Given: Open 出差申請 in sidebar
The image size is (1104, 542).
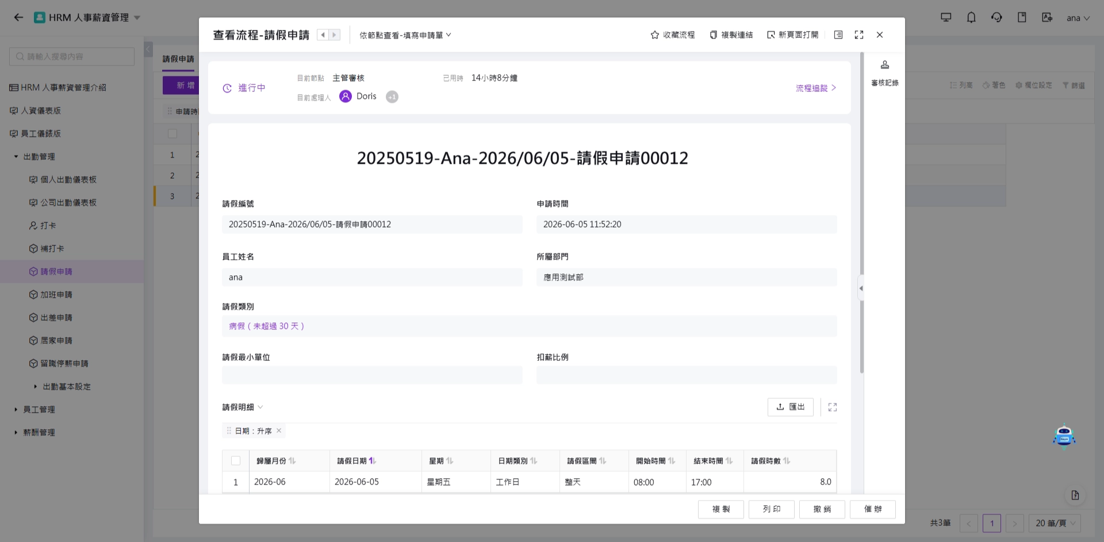Looking at the screenshot, I should 51,317.
